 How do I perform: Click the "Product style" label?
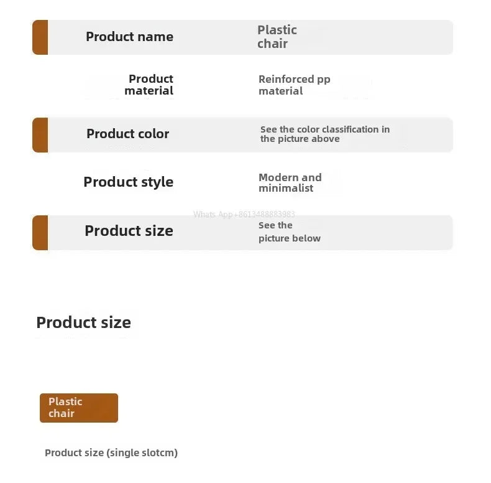pos(128,182)
